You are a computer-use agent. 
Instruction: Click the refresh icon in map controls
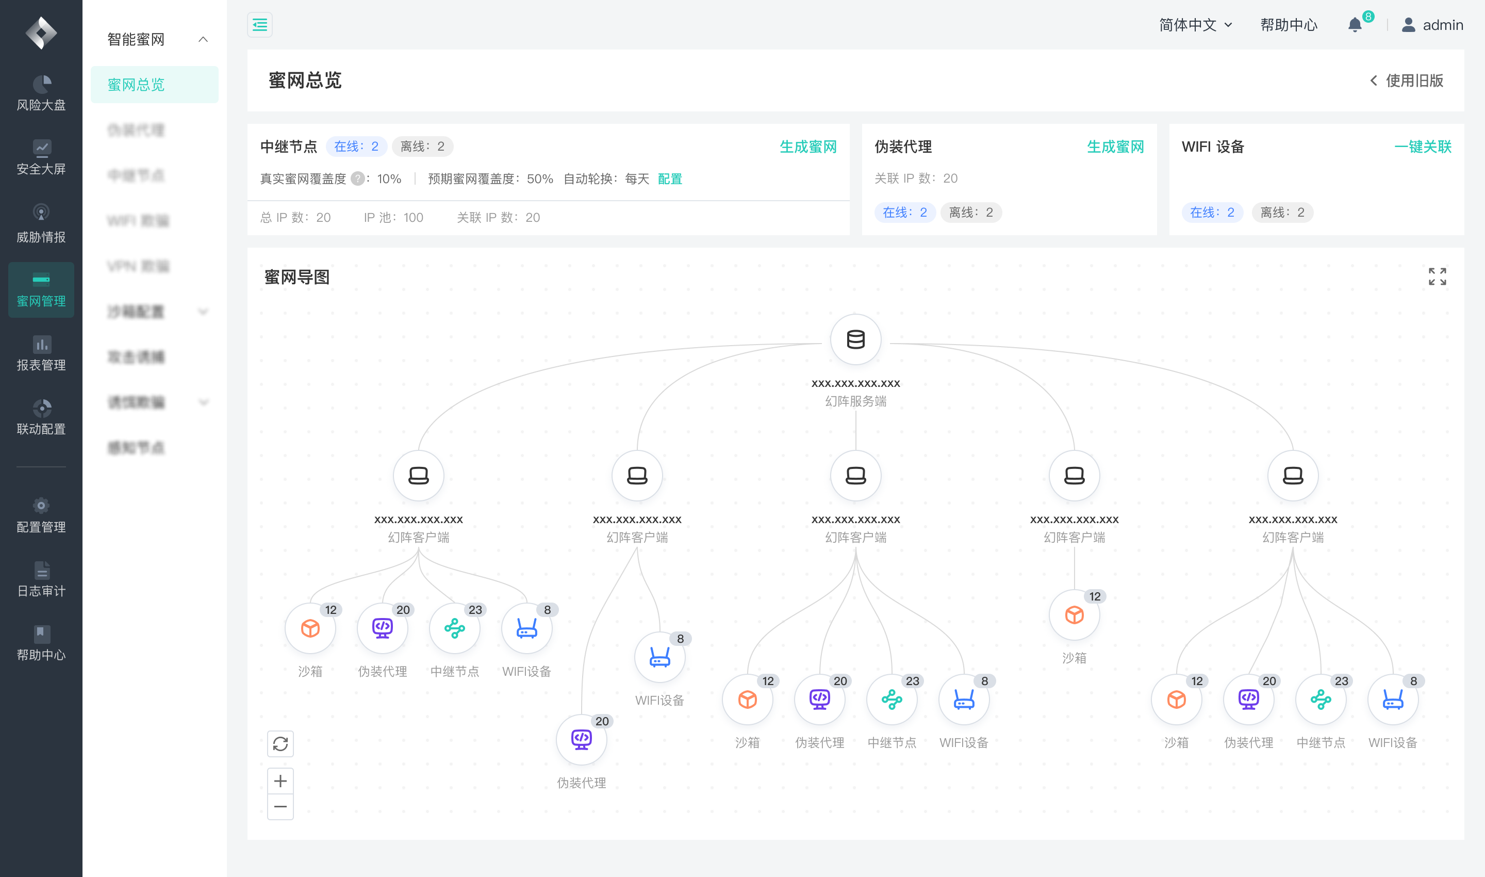280,743
